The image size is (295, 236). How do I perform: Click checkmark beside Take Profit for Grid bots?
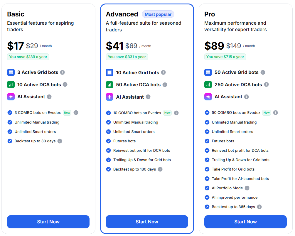pos(207,169)
